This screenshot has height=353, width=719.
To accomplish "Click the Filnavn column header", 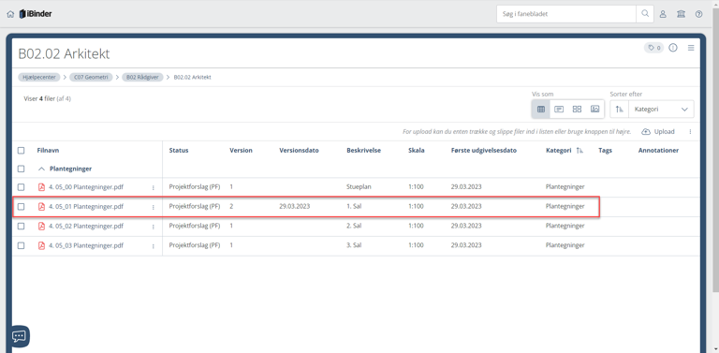I will point(48,151).
